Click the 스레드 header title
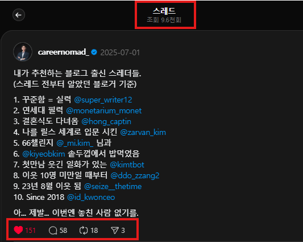Viewport: 303px width, 242px height. (x=164, y=11)
